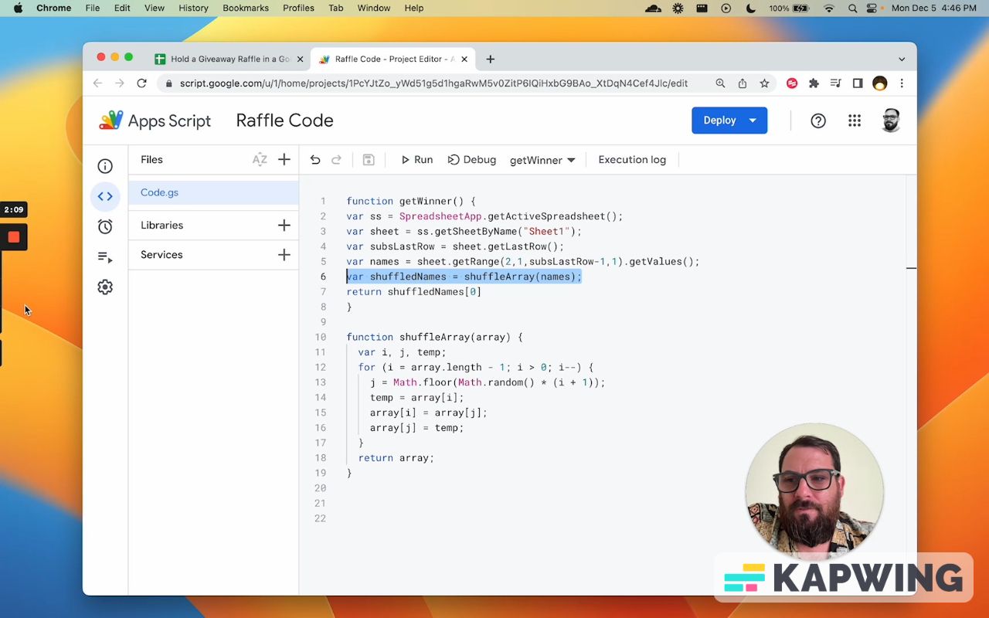Viewport: 989px width, 618px height.
Task: Click the Chrome address bar URL
Action: point(433,83)
